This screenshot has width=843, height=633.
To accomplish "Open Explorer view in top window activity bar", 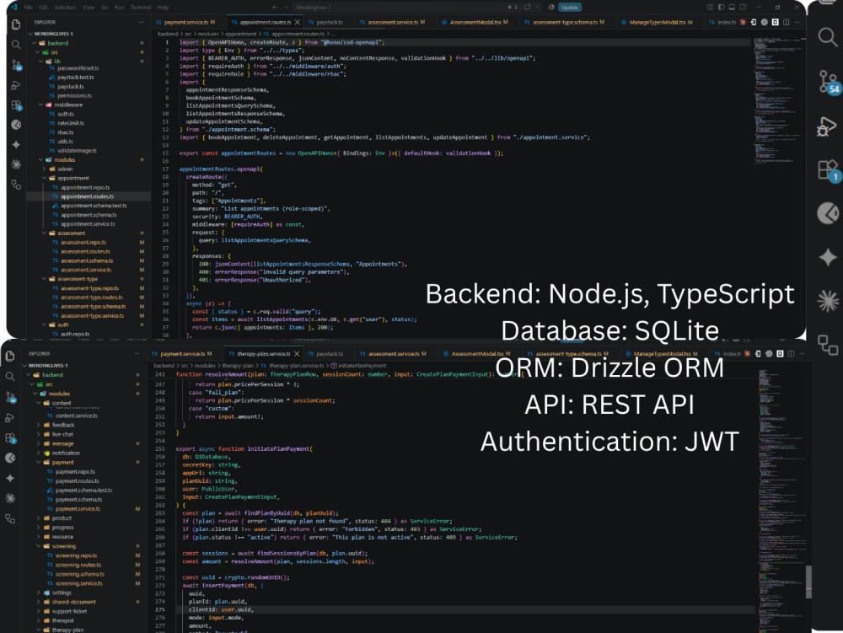I will point(16,24).
